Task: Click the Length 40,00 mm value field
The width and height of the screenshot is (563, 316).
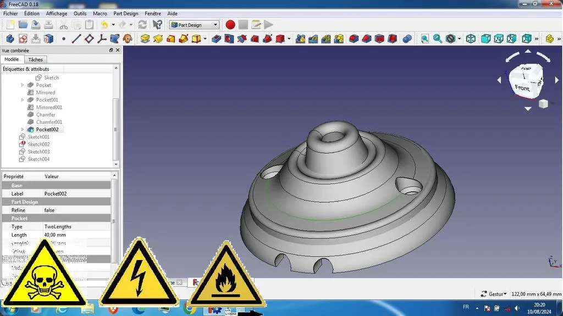Action: (76, 235)
